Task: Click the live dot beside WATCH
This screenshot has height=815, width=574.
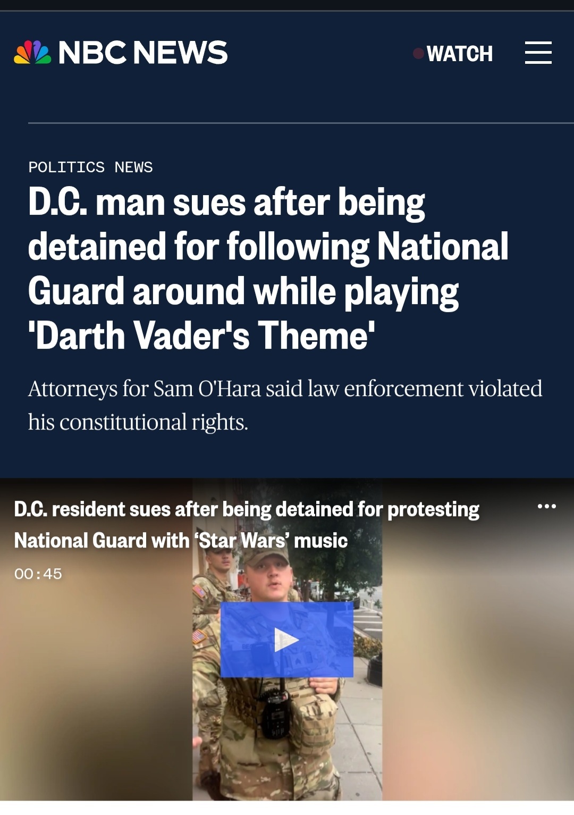Action: coord(418,53)
